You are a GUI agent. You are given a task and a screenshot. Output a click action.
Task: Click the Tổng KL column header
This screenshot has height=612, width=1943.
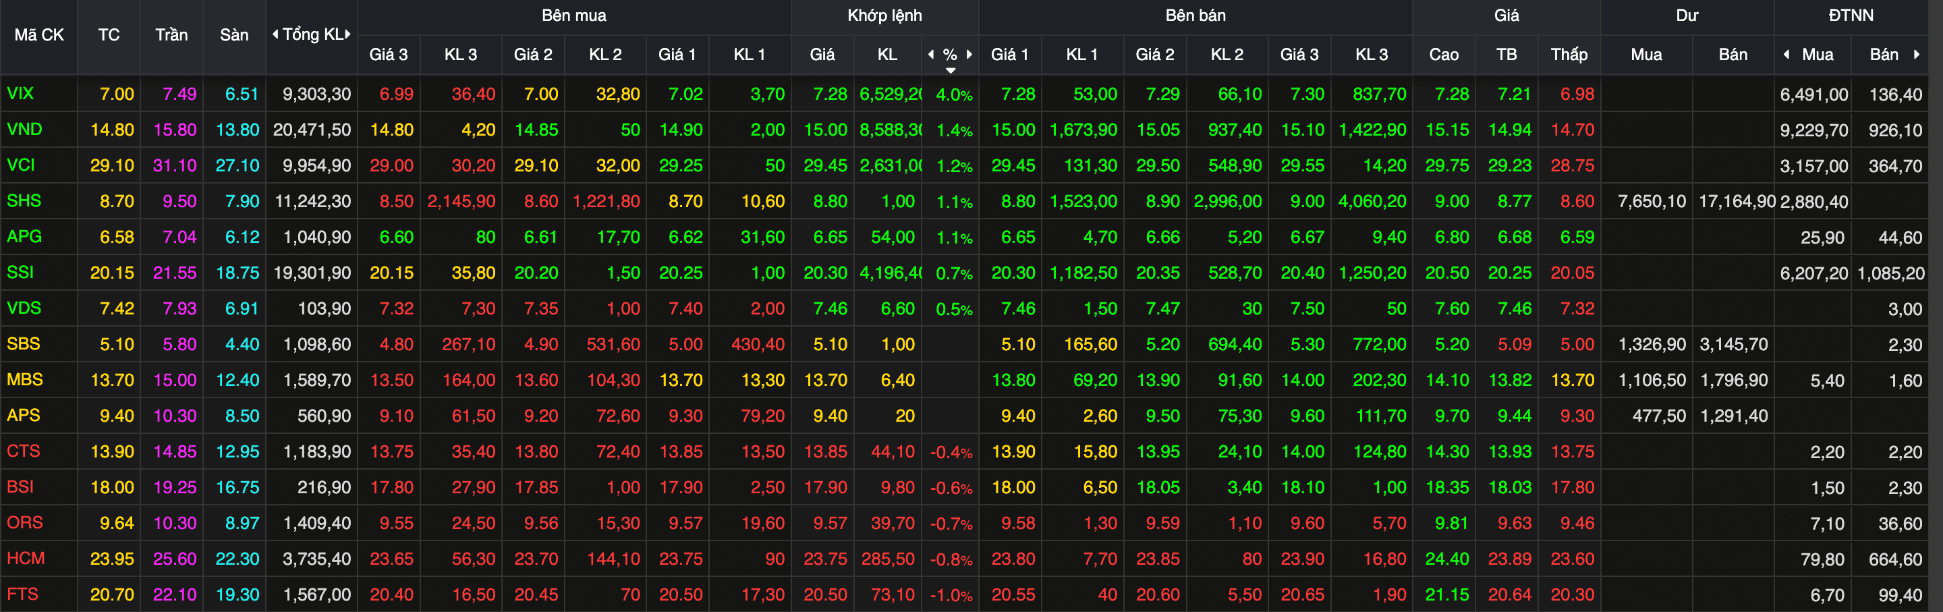point(312,34)
